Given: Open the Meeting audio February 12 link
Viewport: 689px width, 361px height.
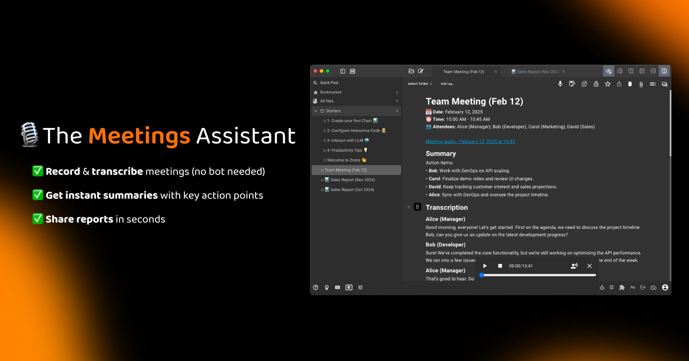Looking at the screenshot, I should tap(470, 141).
